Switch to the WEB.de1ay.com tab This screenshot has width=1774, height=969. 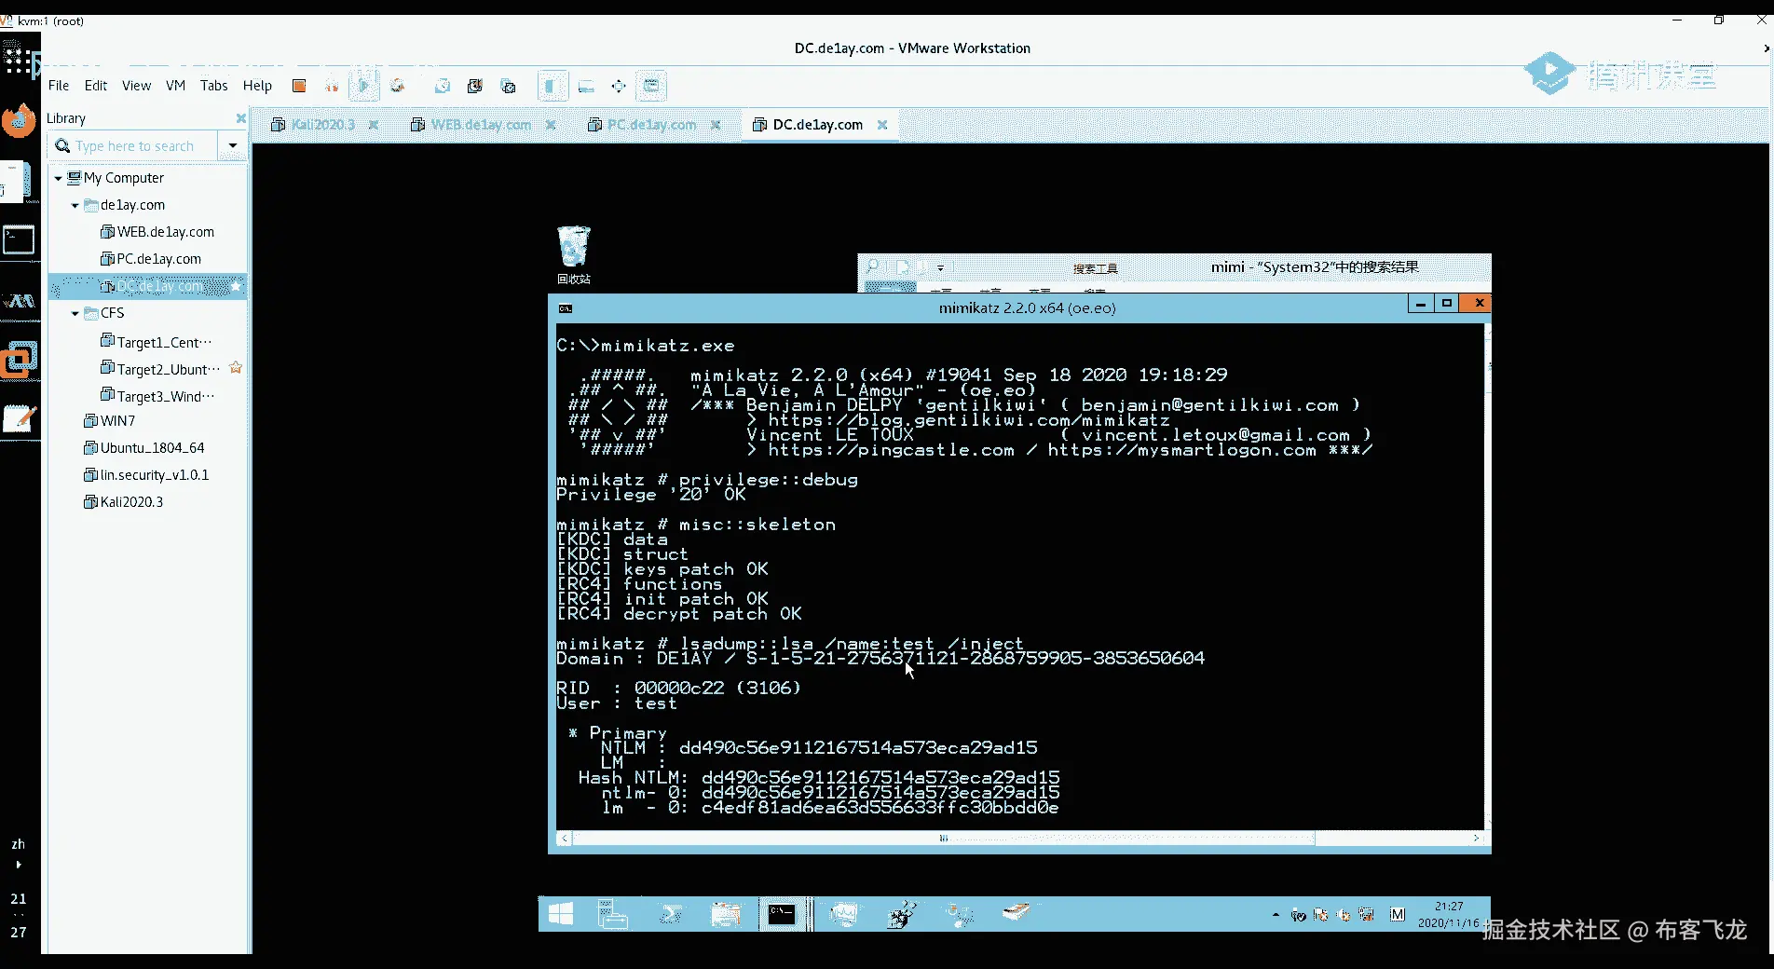click(x=481, y=125)
